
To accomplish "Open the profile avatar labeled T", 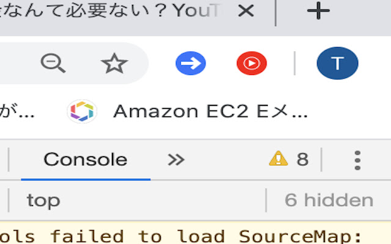I will (x=337, y=63).
